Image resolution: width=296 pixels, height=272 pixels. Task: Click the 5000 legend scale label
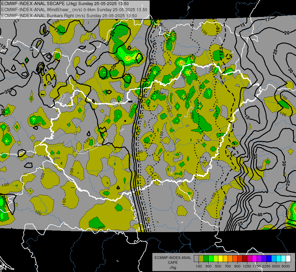pyautogui.click(x=286, y=266)
